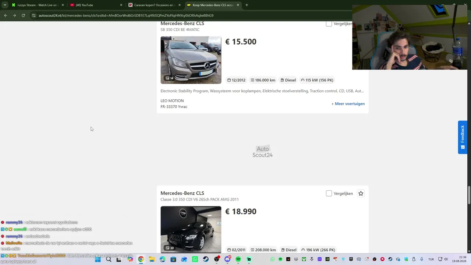The height and width of the screenshot is (265, 471).
Task: Open the SB 350 CDI BE 4MATIC listing title
Action: click(x=180, y=29)
